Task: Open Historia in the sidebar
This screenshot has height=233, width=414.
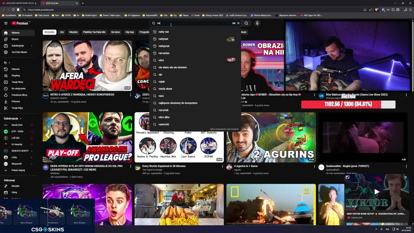Action: (x=19, y=69)
